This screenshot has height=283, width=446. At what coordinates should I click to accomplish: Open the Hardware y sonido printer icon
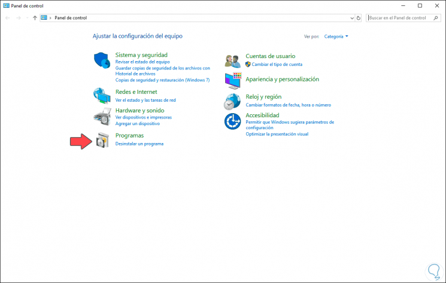coord(102,117)
